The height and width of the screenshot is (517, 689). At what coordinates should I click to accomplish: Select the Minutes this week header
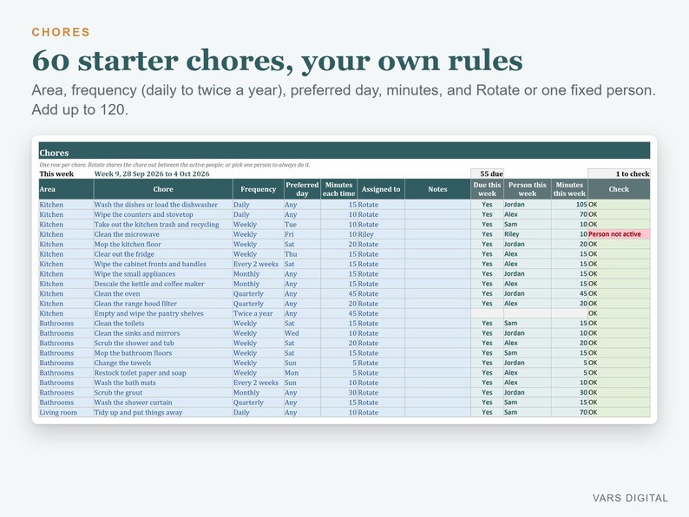[x=569, y=189]
